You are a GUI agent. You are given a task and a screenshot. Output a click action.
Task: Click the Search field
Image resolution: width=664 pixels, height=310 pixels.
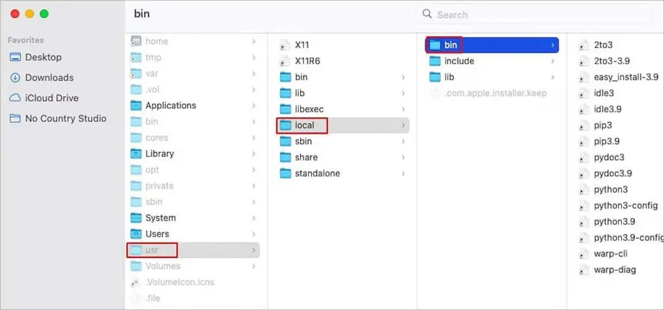[534, 14]
